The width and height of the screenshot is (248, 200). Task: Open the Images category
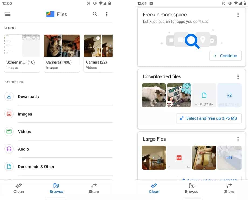pos(58,114)
